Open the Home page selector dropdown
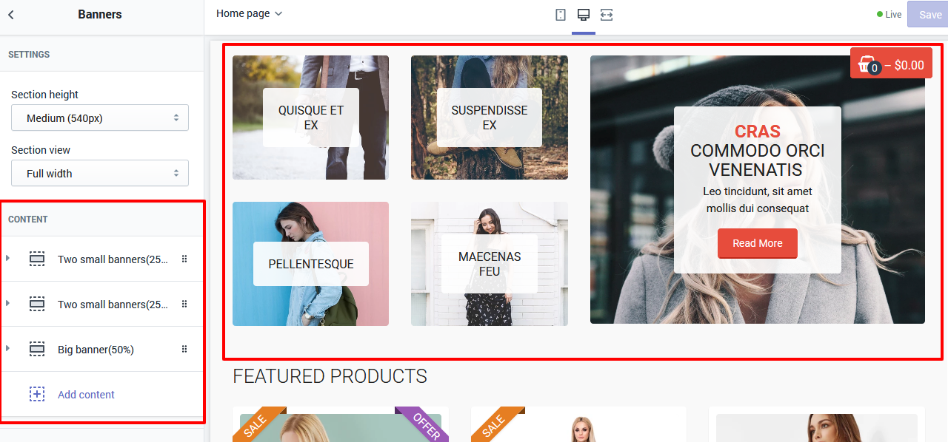The width and height of the screenshot is (948, 442). tap(250, 13)
